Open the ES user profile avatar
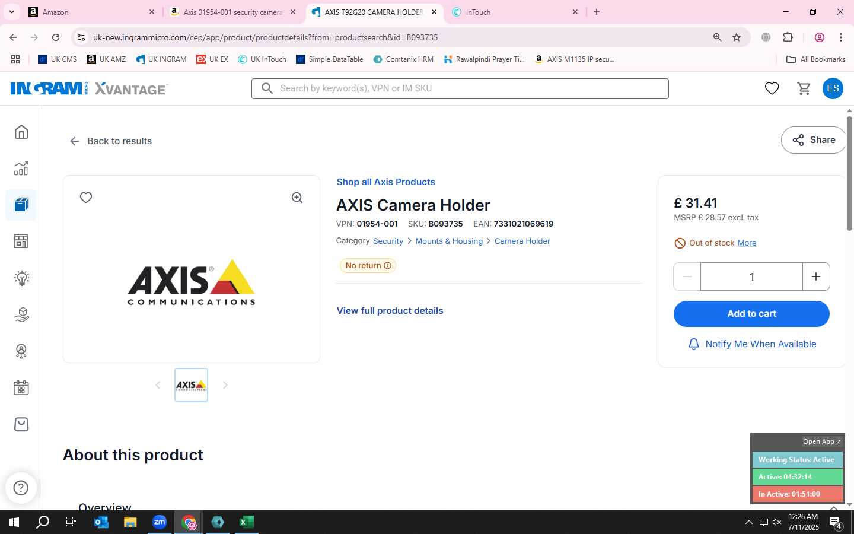Image resolution: width=854 pixels, height=534 pixels. [833, 88]
